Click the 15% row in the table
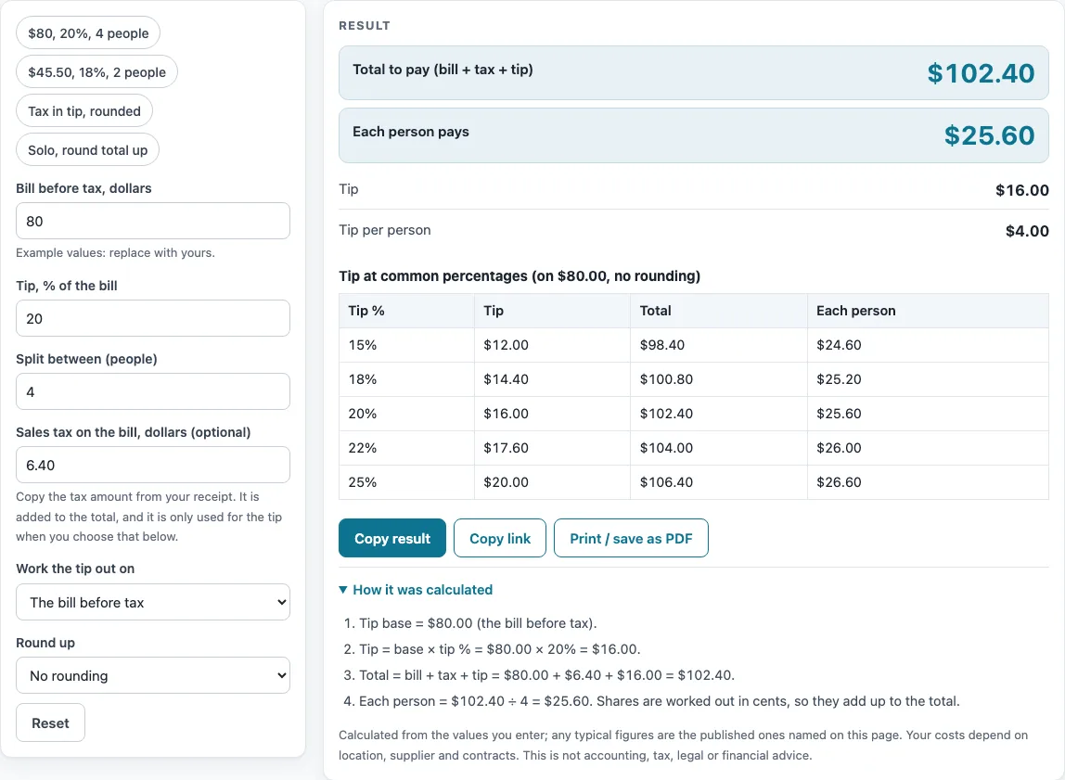1065x780 pixels. click(x=694, y=345)
